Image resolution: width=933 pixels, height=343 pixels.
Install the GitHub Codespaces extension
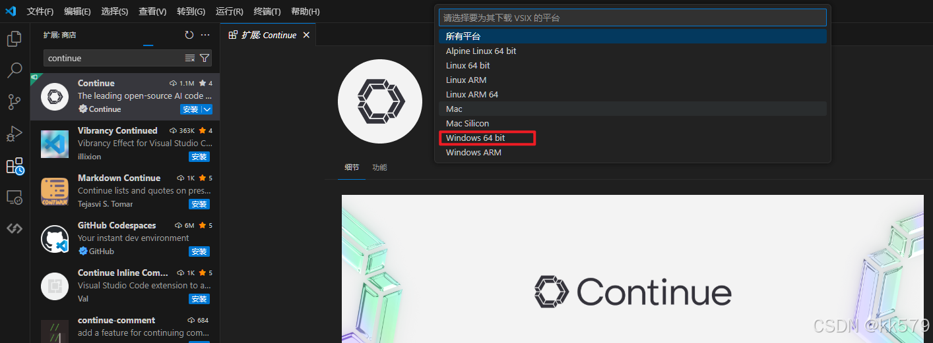(199, 251)
